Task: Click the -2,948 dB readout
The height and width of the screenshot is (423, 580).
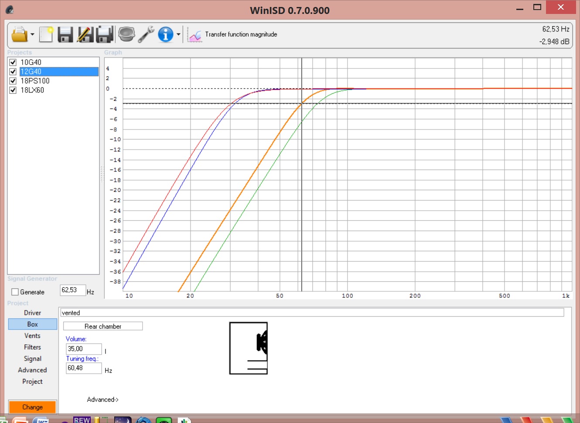Action: 554,41
